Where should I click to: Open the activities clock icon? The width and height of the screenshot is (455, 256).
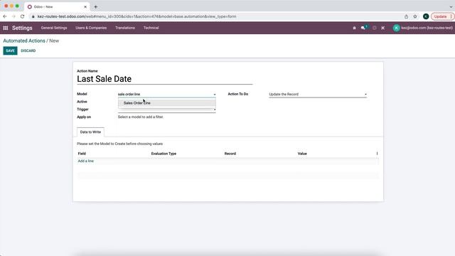[375, 28]
